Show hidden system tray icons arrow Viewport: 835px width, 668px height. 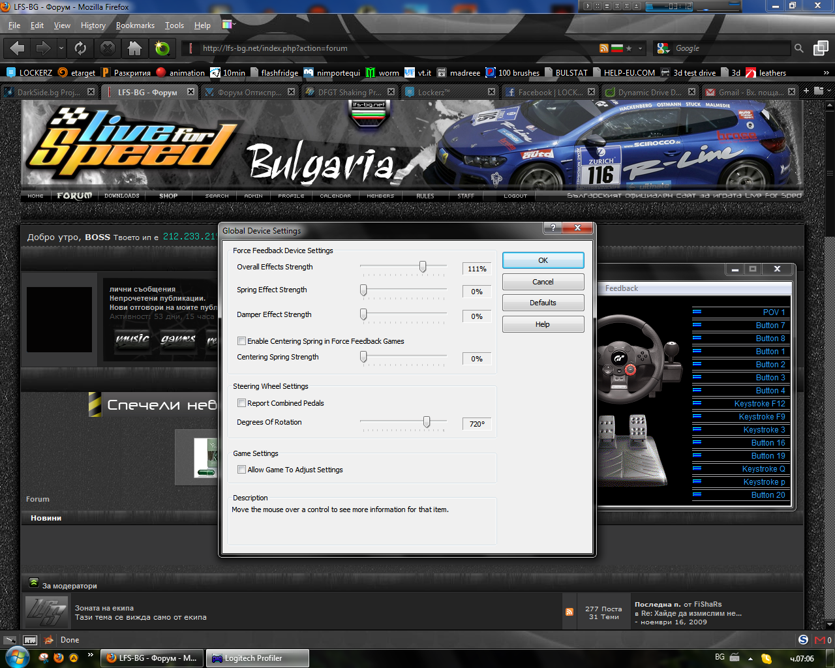[750, 658]
